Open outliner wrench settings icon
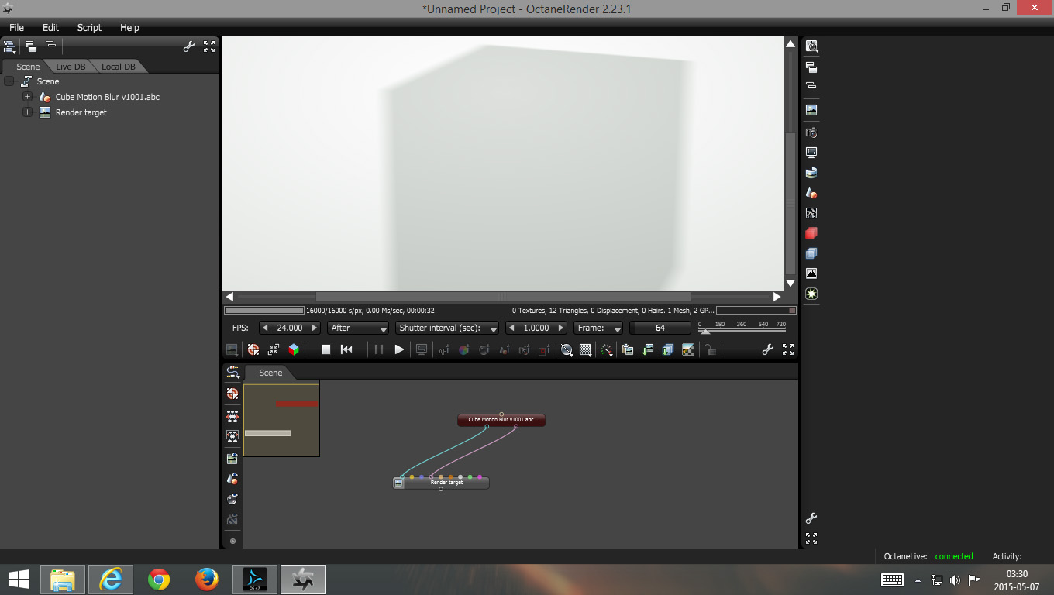Viewport: 1054px width, 595px height. pyautogui.click(x=188, y=46)
